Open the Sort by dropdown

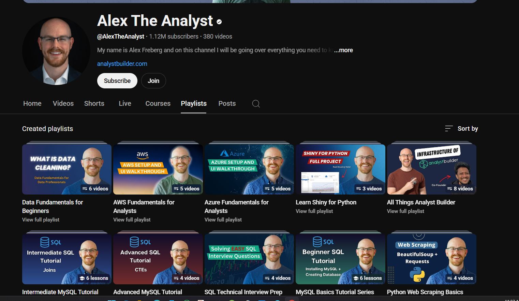click(x=468, y=129)
